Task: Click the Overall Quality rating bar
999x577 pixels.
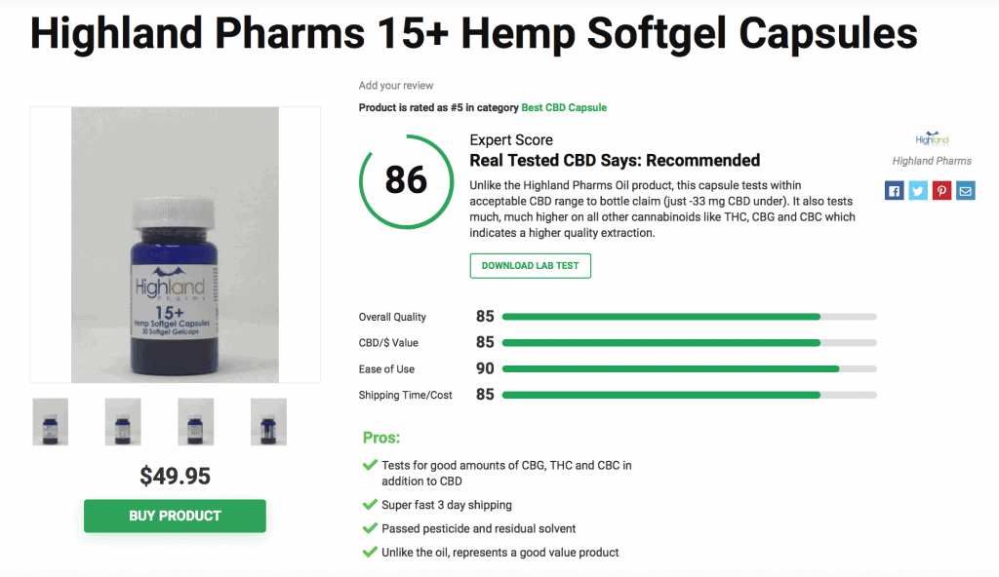Action: pyautogui.click(x=683, y=316)
